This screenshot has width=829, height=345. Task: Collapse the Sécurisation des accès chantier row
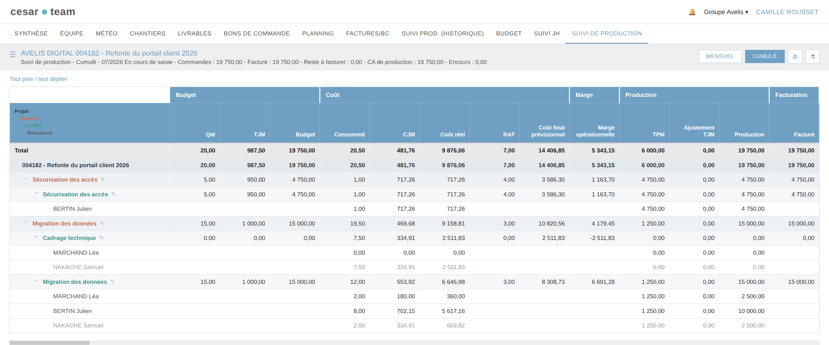(26, 179)
